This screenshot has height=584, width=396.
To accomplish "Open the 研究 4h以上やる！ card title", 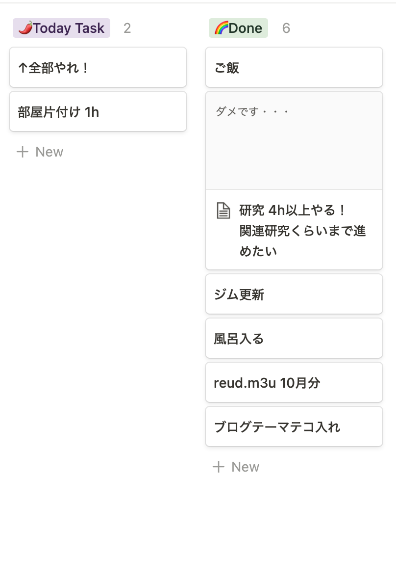I will (x=293, y=211).
